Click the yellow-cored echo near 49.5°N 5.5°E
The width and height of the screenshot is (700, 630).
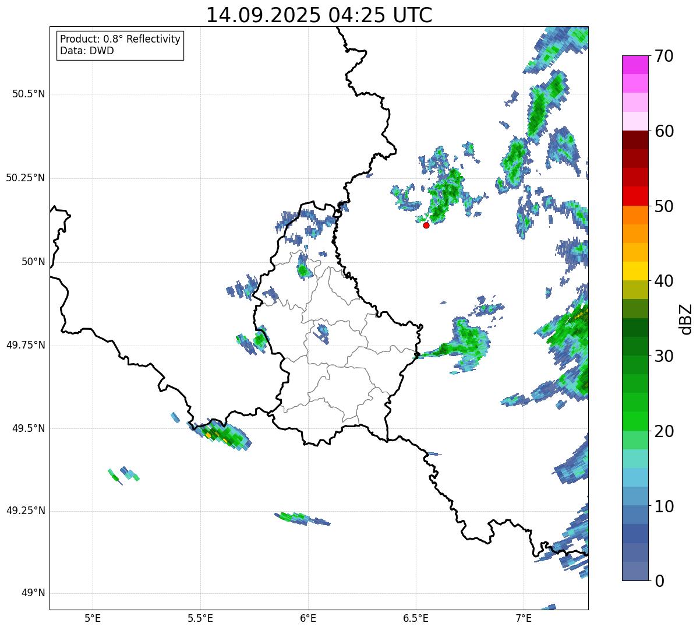[220, 435]
